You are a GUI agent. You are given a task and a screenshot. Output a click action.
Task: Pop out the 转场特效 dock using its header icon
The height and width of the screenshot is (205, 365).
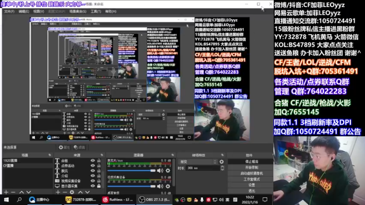click(x=222, y=155)
